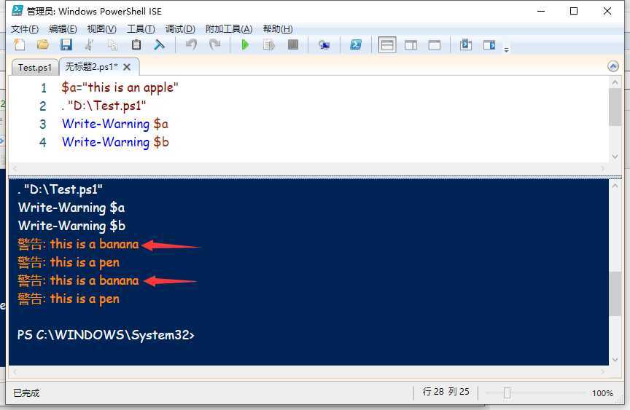
Task: Click Write-Warning $b in script editor
Action: [x=115, y=142]
